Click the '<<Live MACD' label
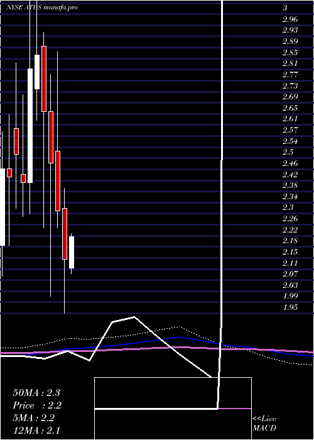Screen dimensions: 314x440 point(264,424)
